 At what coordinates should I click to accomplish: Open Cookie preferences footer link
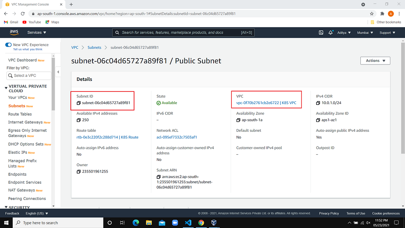pyautogui.click(x=386, y=213)
